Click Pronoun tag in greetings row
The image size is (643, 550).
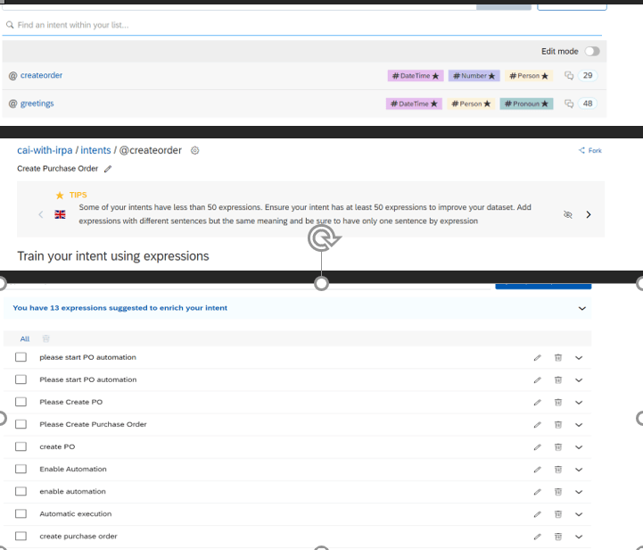[526, 104]
